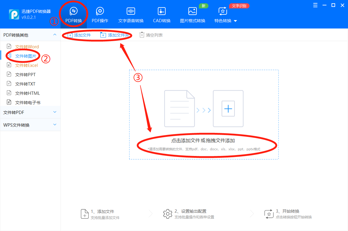Click 支持批量添加文件 text
The width and height of the screenshot is (348, 231).
(105, 218)
